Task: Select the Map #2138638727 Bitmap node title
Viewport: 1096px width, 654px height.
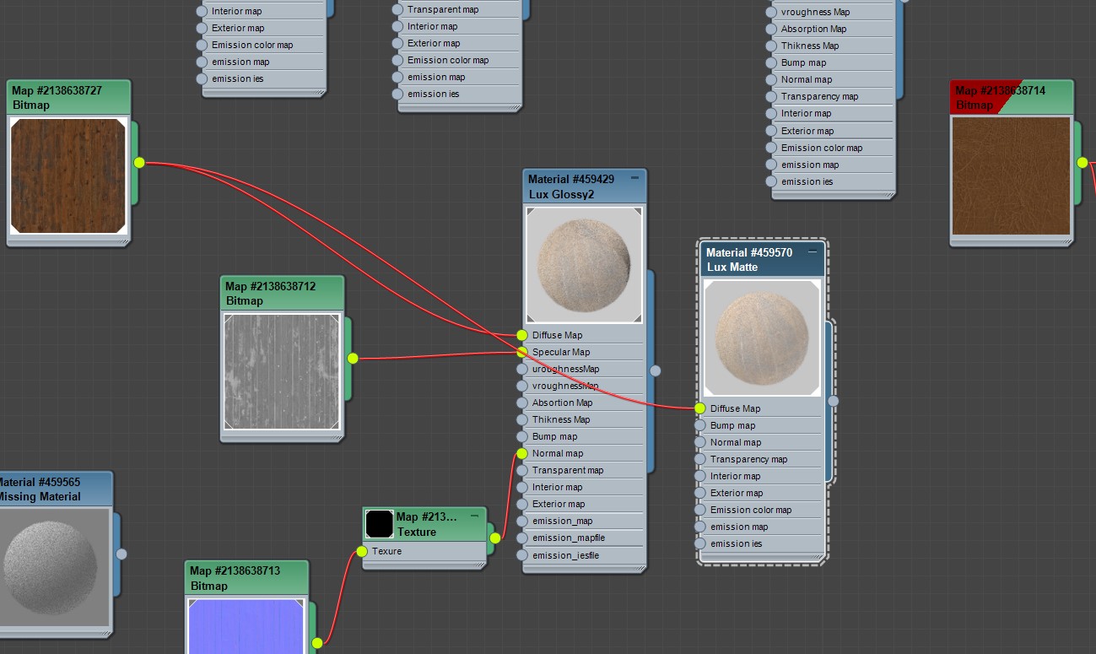Action: tap(69, 97)
